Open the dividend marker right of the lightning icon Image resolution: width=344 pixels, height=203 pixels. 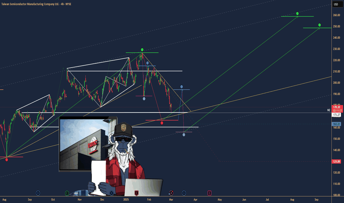[x=184, y=193]
